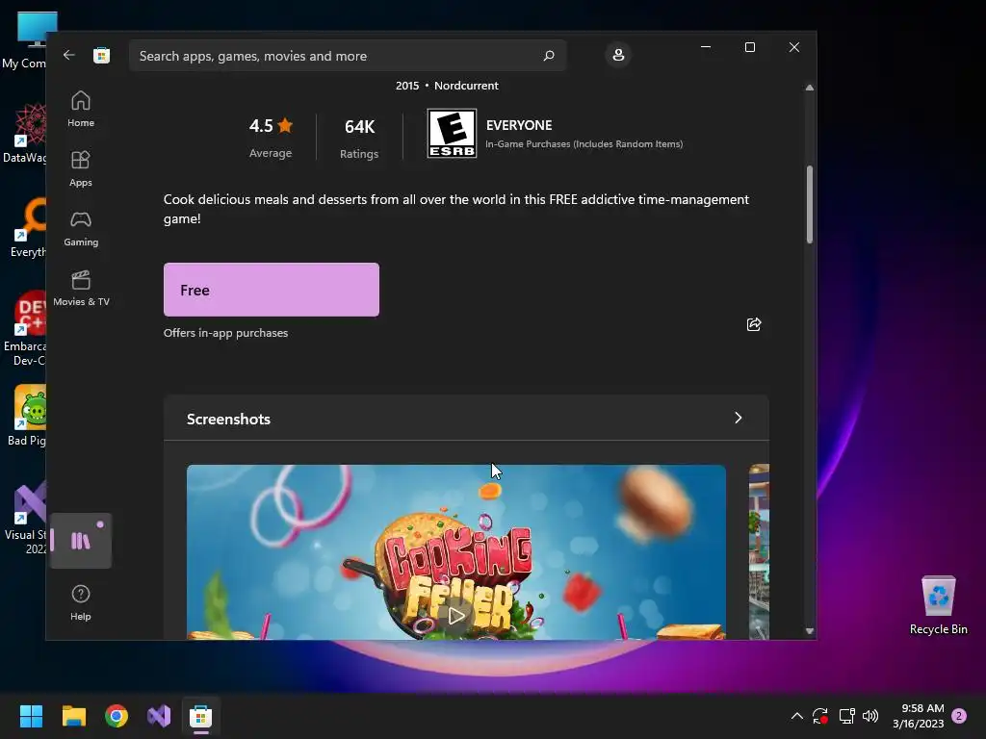986x739 pixels.
Task: Open File Explorer from taskbar
Action: coord(73,716)
